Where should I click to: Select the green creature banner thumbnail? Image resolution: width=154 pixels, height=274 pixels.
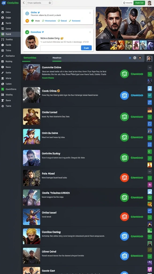[x=129, y=45]
